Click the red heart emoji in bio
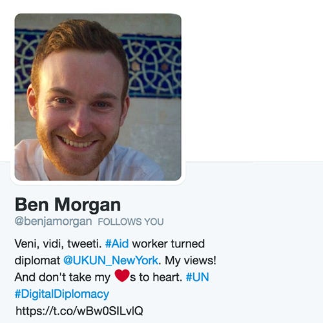323x323 pixels. click(122, 275)
